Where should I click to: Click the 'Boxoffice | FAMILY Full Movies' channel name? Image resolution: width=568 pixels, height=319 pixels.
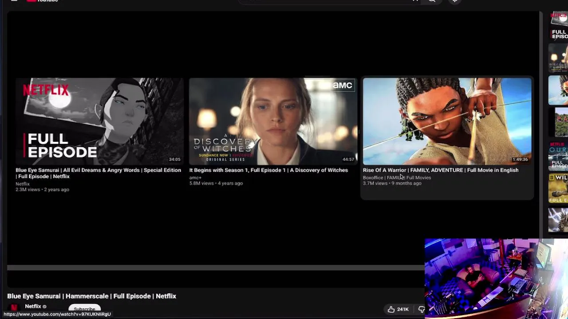[x=397, y=178]
